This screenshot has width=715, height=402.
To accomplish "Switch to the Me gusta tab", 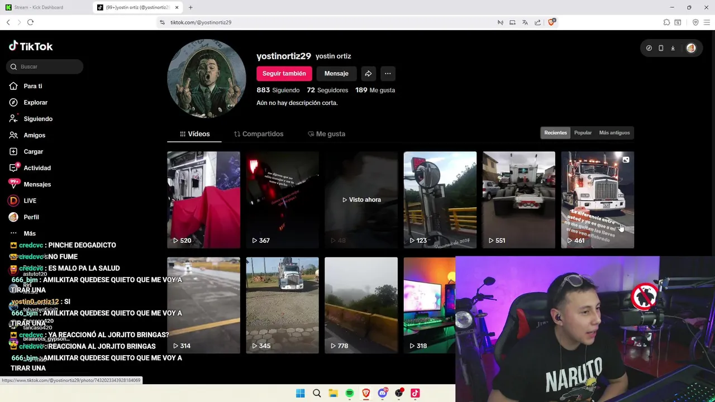I will click(x=326, y=134).
